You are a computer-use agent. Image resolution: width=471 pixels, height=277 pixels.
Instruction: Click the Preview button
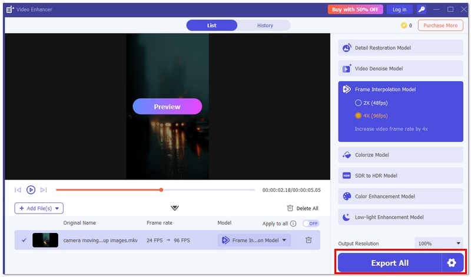[167, 106]
